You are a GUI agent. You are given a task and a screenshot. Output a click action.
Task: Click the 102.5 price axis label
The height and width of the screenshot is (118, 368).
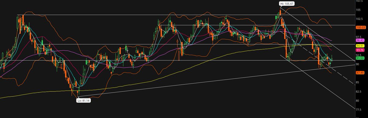pyautogui.click(x=359, y=19)
